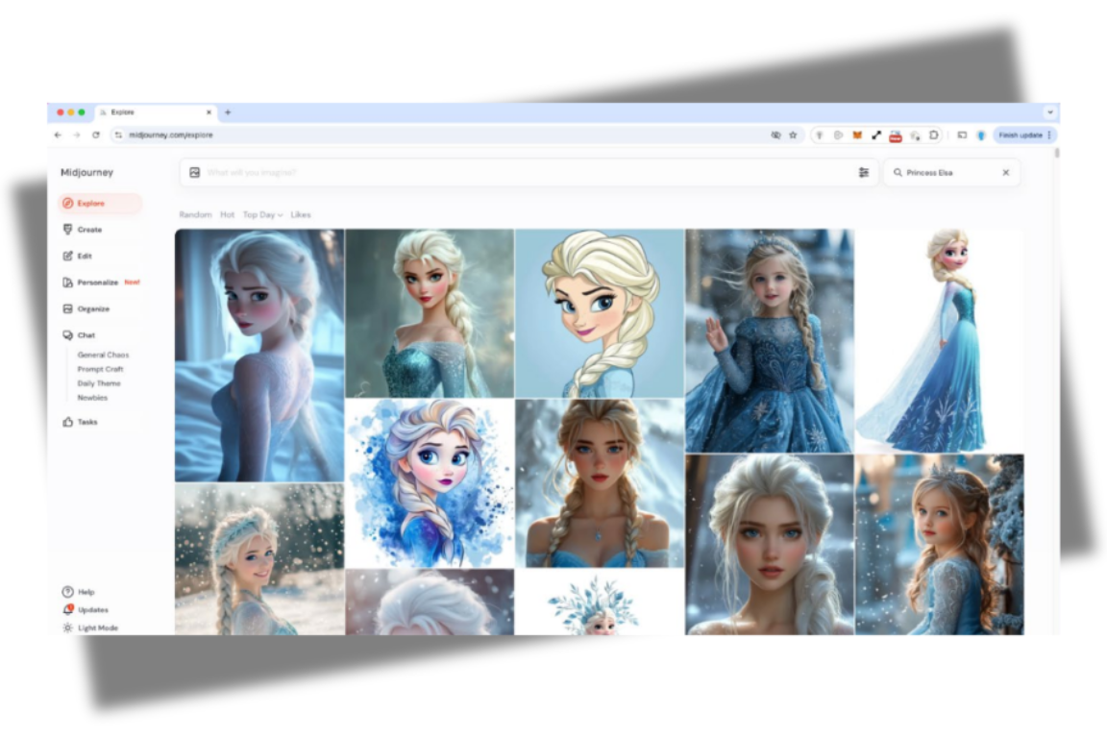Click the Midjourney logo text
The height and width of the screenshot is (738, 1107).
86,172
